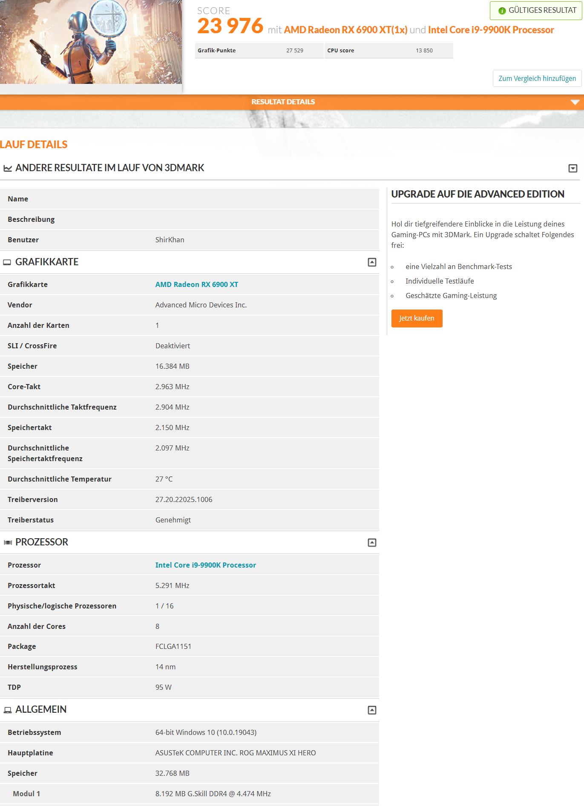Viewport: 584px width, 806px height.
Task: Click Package value FCLGA1151
Action: (173, 646)
